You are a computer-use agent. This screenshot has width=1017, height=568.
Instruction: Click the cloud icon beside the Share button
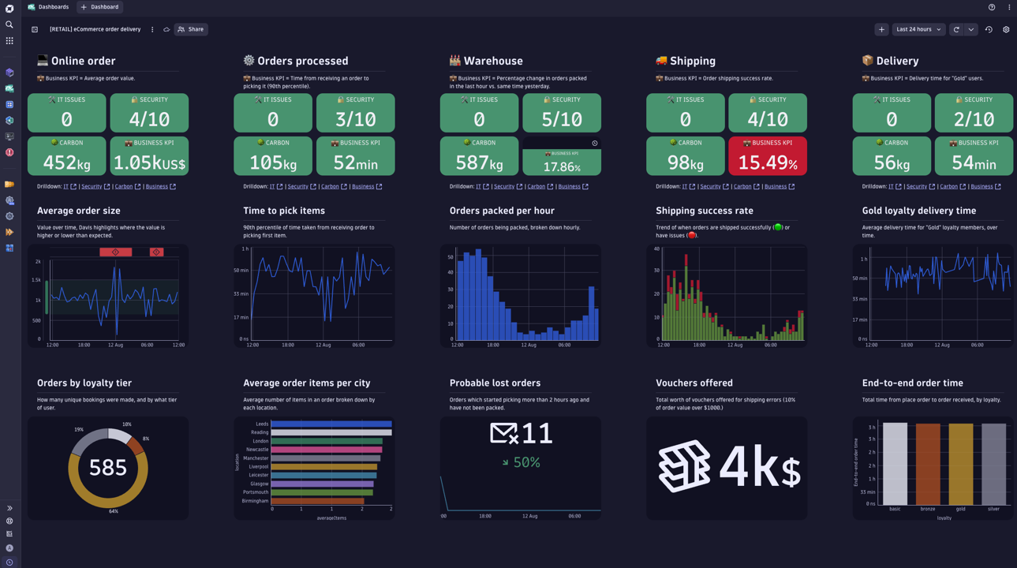(166, 29)
